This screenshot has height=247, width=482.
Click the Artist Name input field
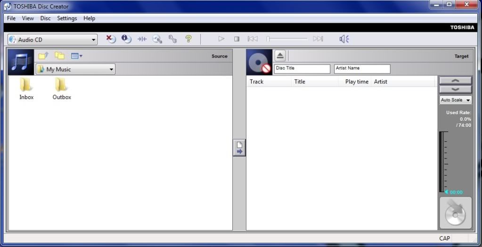pyautogui.click(x=362, y=69)
